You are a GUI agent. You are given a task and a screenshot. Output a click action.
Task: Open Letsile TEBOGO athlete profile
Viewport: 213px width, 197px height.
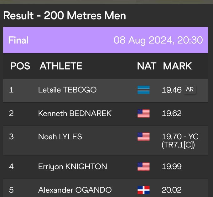coord(67,90)
